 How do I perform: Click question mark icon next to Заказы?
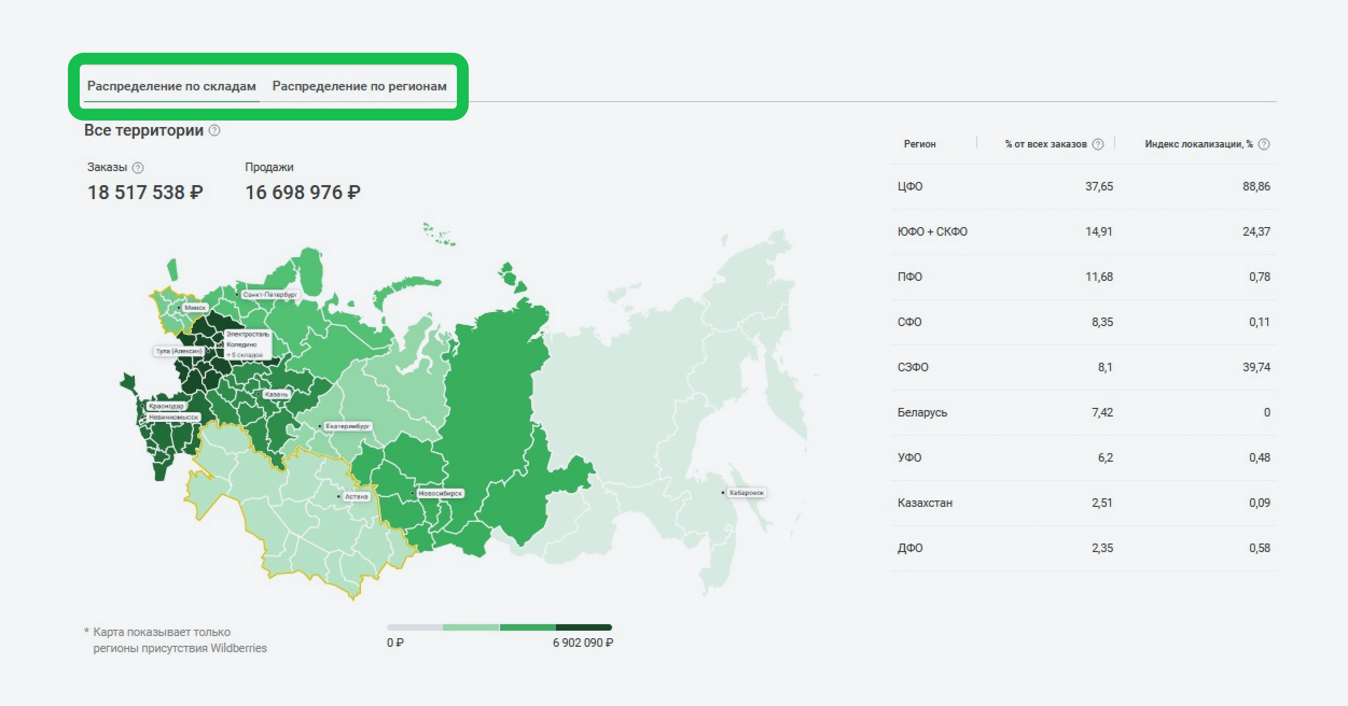[138, 168]
